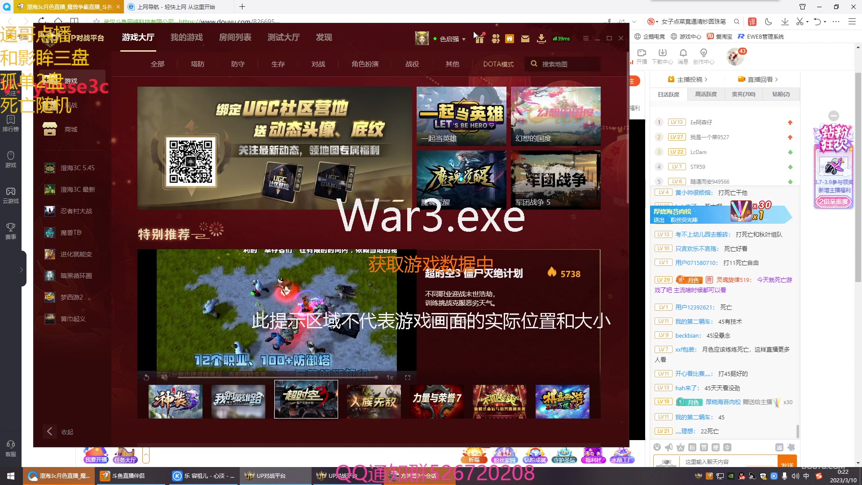The image size is (862, 485).
Task: Open the 下载中心 download center icon
Action: click(662, 56)
